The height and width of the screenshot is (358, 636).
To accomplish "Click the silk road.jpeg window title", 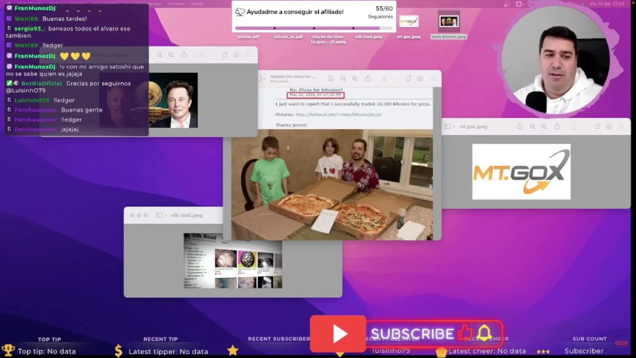I will click(187, 215).
